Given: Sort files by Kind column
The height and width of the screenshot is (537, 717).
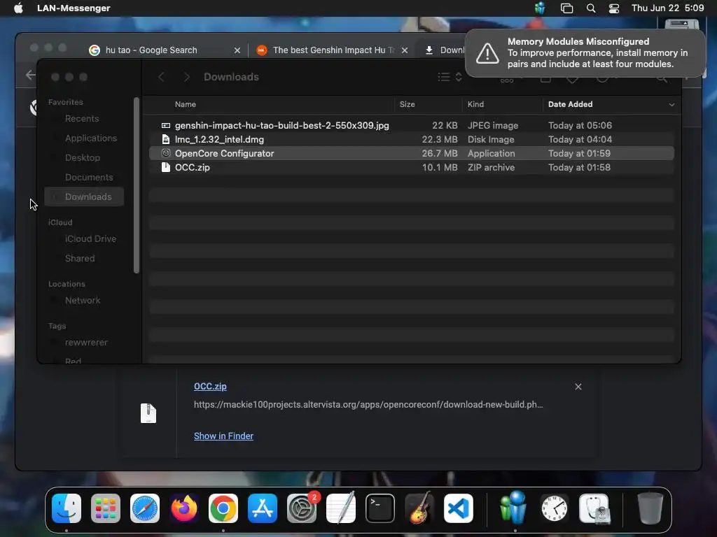Looking at the screenshot, I should point(475,104).
